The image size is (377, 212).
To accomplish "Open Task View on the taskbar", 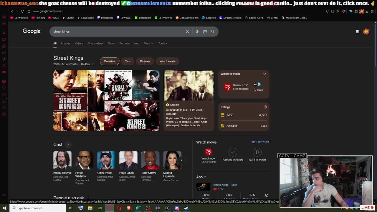I will [71, 208].
